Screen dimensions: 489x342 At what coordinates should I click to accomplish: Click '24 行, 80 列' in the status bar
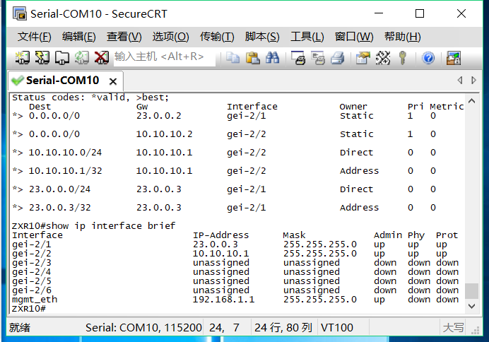pos(283,328)
